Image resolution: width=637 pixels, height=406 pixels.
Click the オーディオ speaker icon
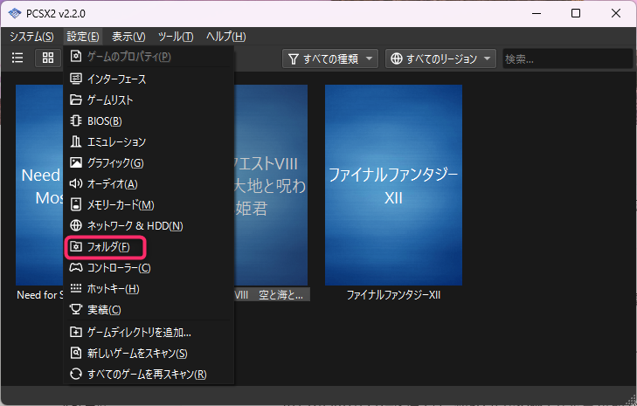click(76, 184)
